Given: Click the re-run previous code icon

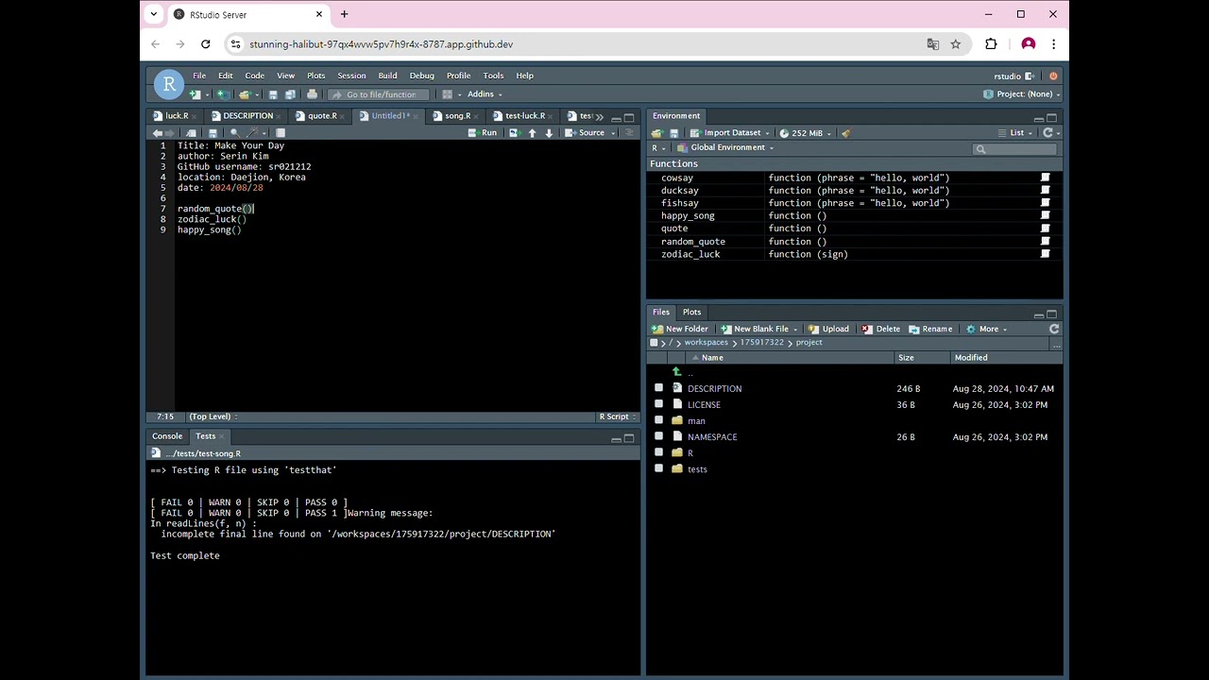Looking at the screenshot, I should coord(514,133).
